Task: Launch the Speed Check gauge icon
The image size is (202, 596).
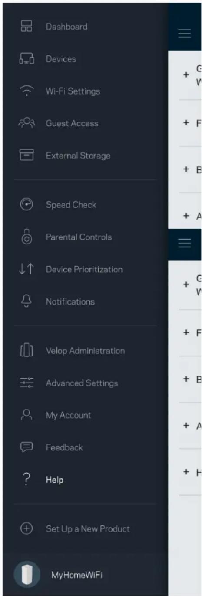Action: pyautogui.click(x=26, y=205)
